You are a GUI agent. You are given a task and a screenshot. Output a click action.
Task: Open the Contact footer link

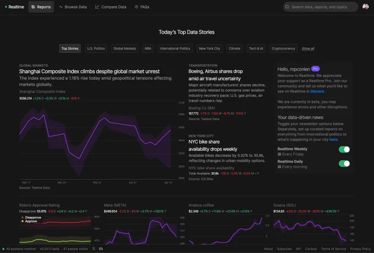311,249
